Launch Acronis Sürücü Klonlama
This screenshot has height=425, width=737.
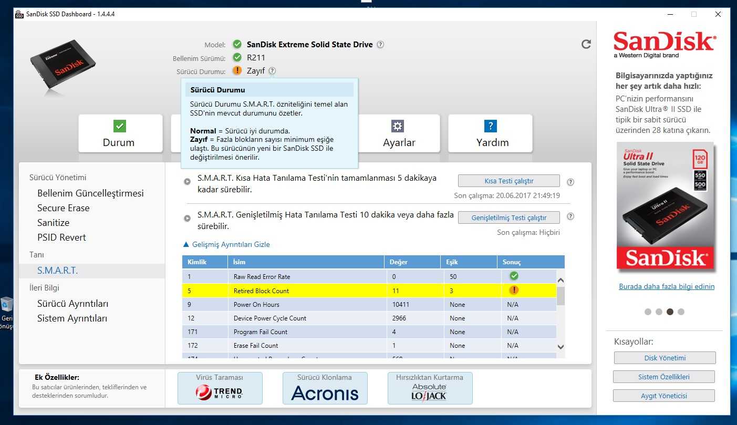tap(325, 388)
